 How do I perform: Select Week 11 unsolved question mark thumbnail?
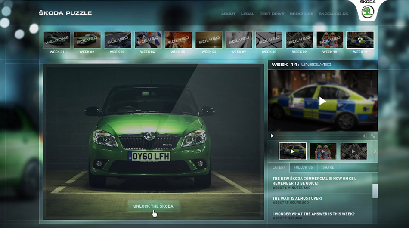pos(360,40)
